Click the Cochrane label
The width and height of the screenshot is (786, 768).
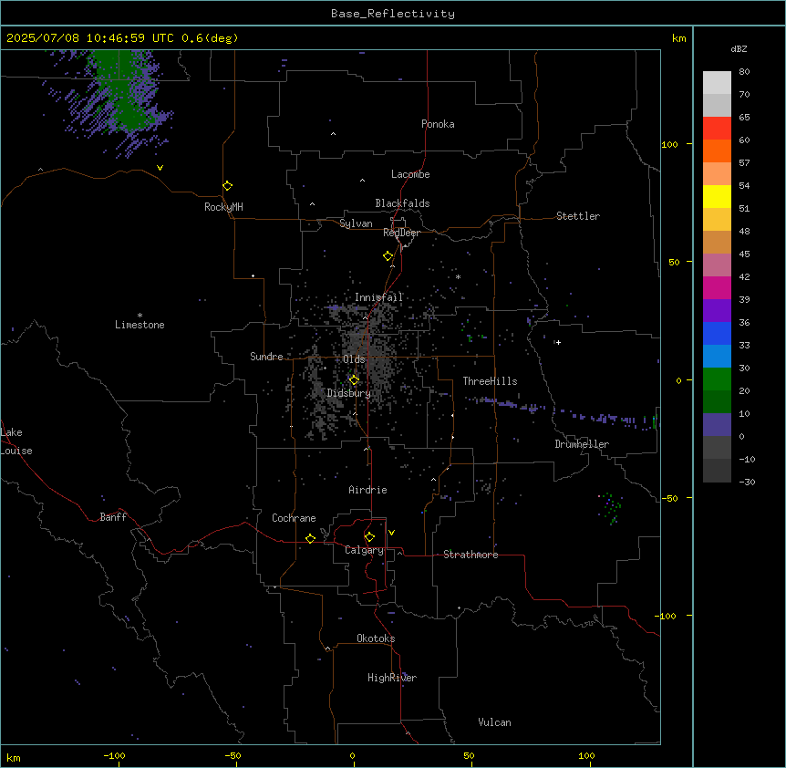[294, 518]
